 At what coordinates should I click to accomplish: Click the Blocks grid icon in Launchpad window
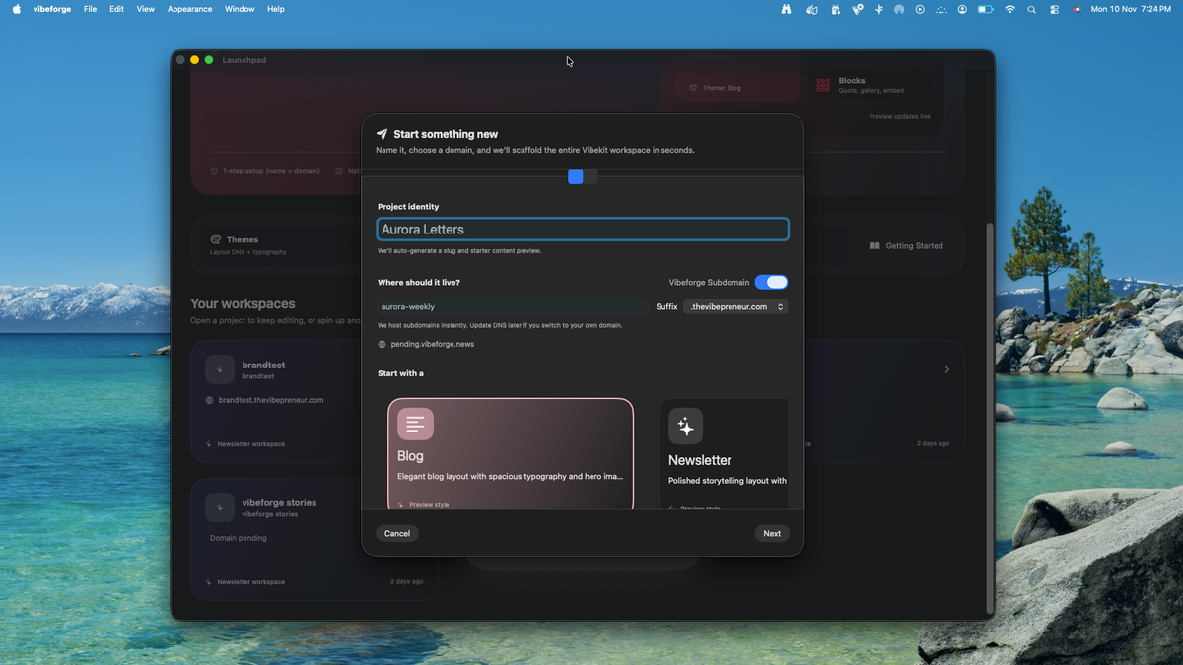[823, 86]
